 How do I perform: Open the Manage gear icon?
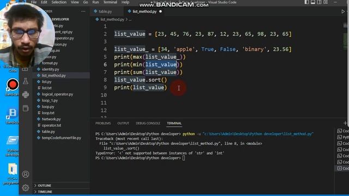click(26, 188)
